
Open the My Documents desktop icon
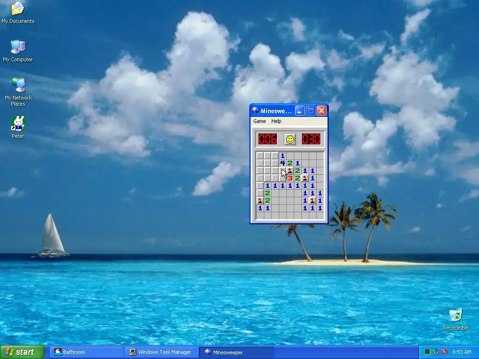[x=18, y=12]
